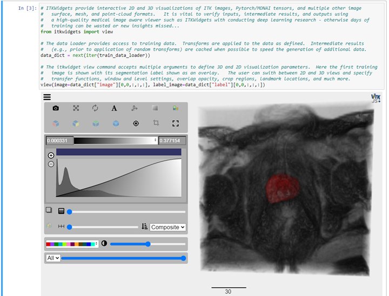Click the In [3] cell prompt

(x=28, y=8)
